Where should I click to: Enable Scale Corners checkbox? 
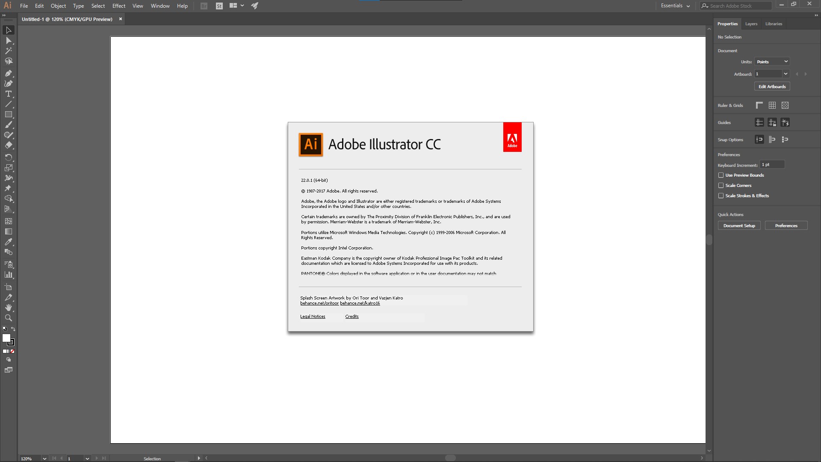point(721,185)
